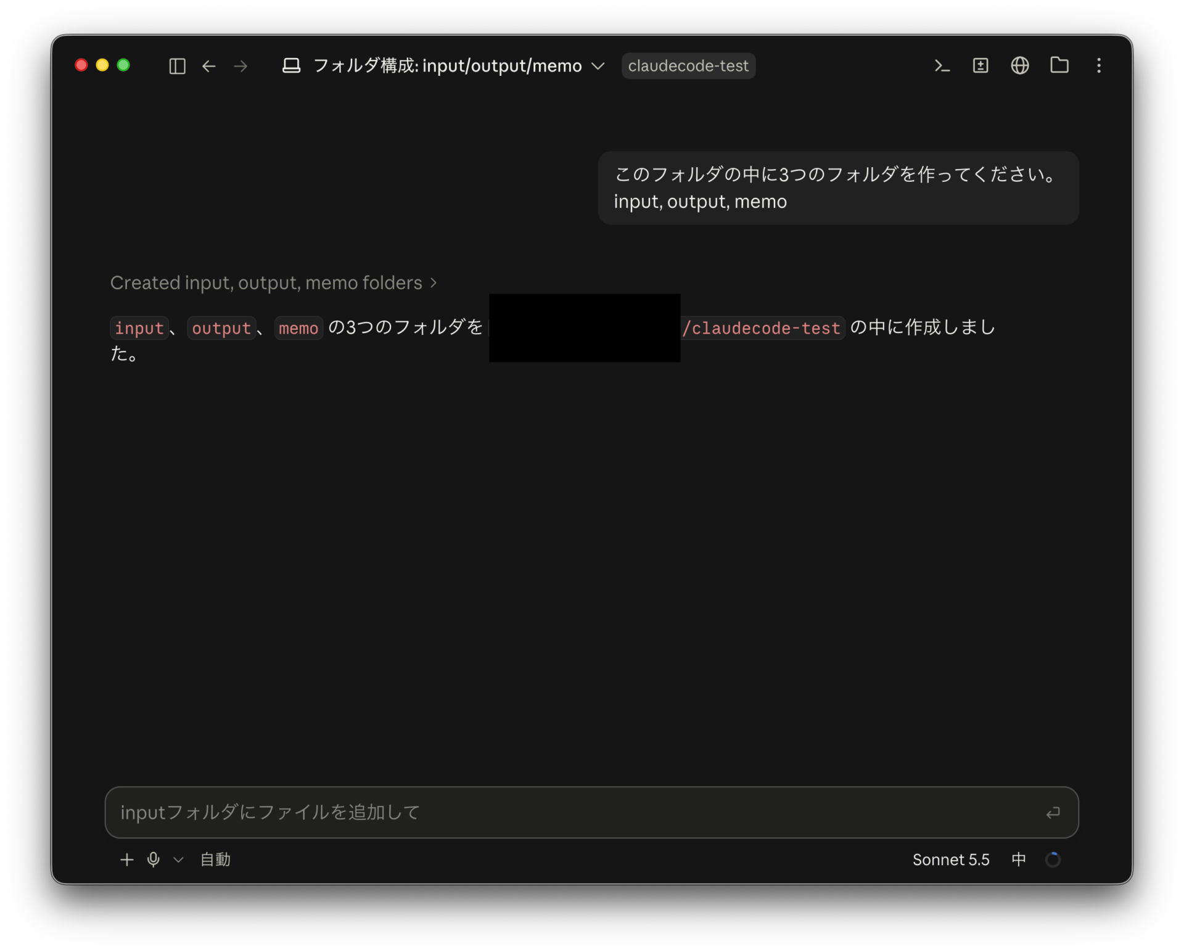1184x952 pixels.
Task: Click the user message bubble
Action: [838, 188]
